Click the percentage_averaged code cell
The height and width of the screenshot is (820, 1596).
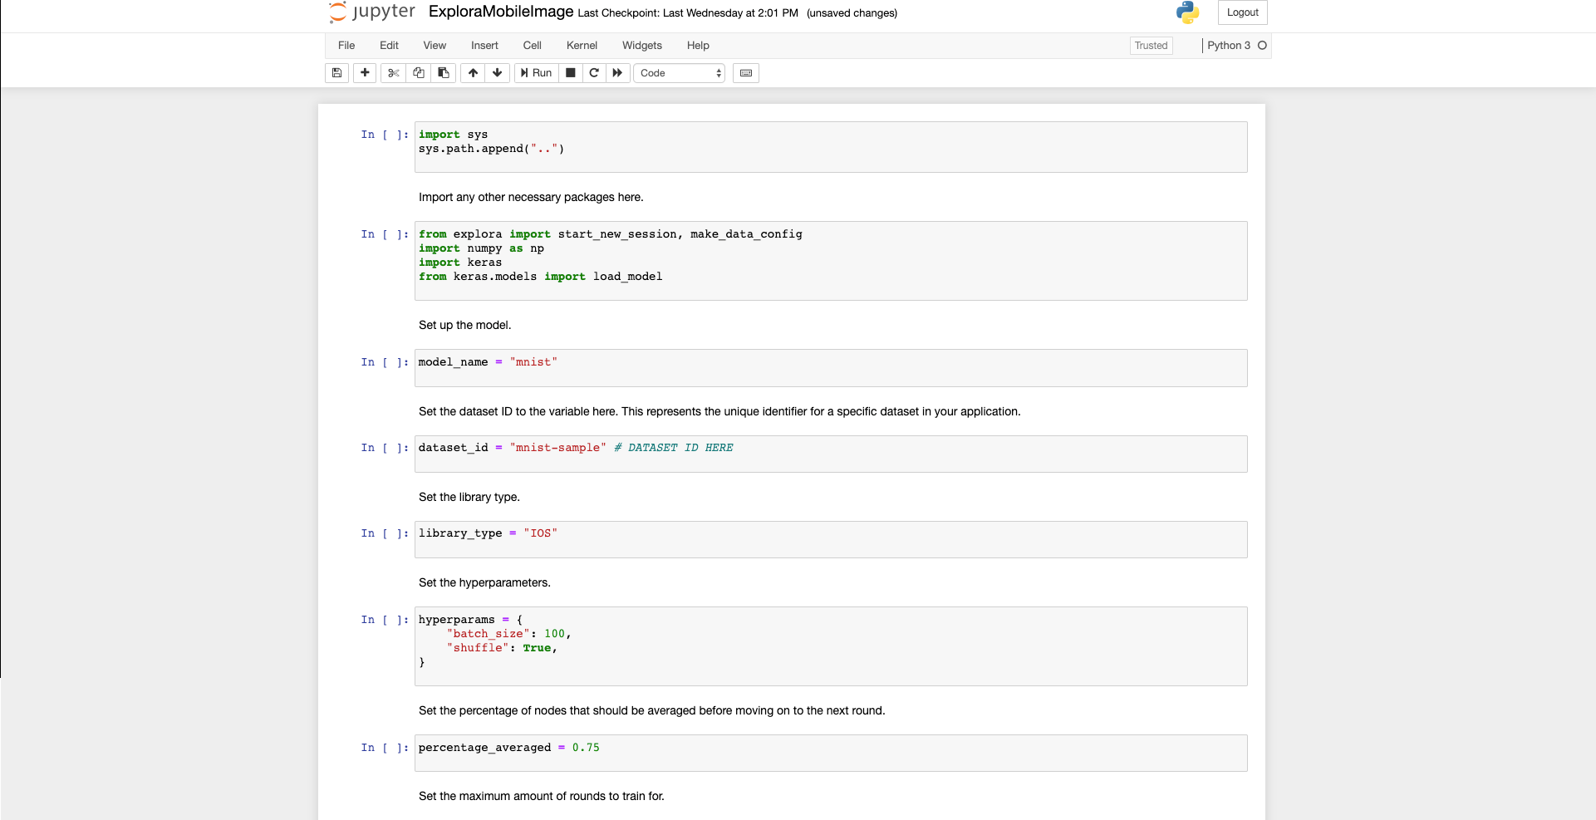point(831,753)
